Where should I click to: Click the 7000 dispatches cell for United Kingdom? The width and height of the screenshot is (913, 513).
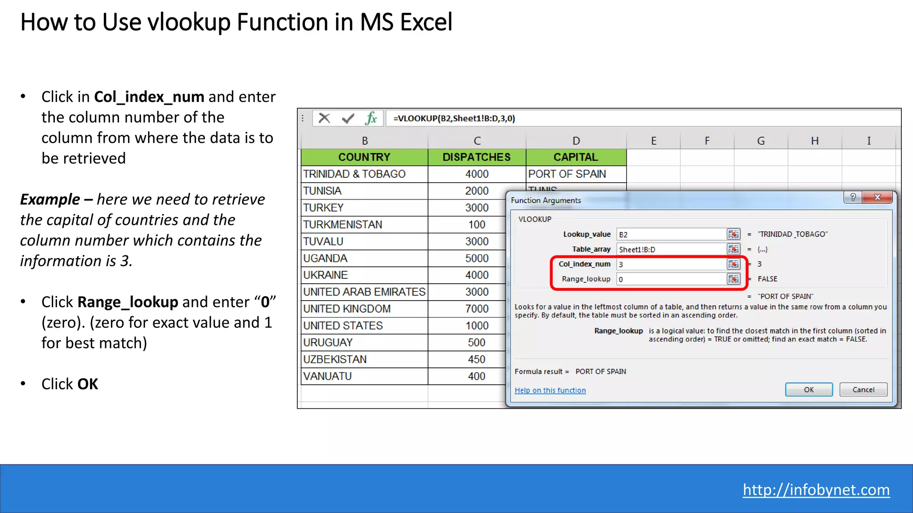[x=467, y=309]
